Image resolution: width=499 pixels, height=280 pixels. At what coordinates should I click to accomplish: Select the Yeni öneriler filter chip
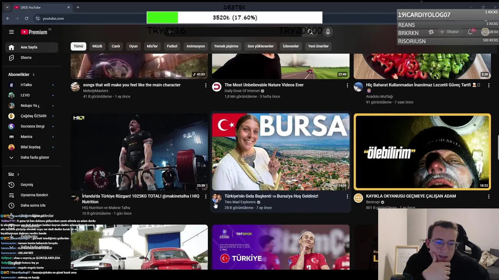(x=319, y=46)
